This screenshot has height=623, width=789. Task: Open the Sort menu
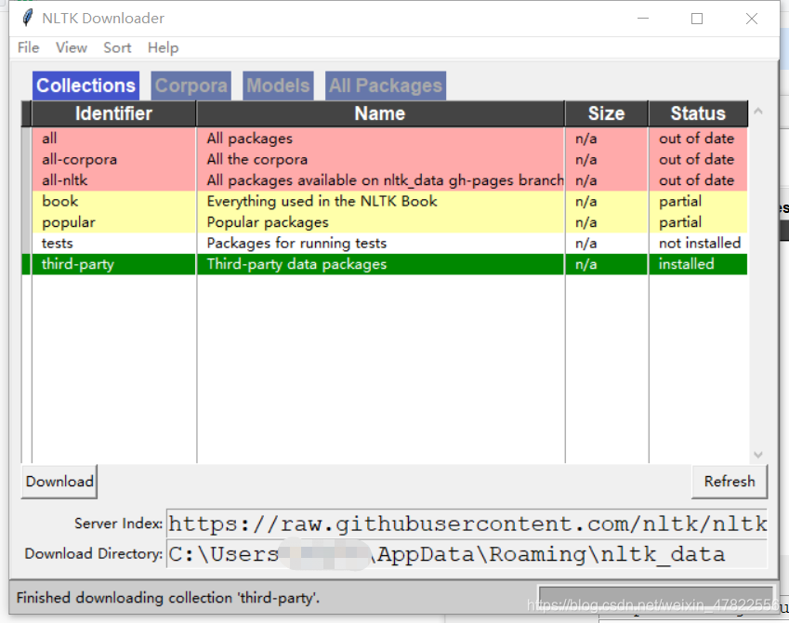click(117, 47)
